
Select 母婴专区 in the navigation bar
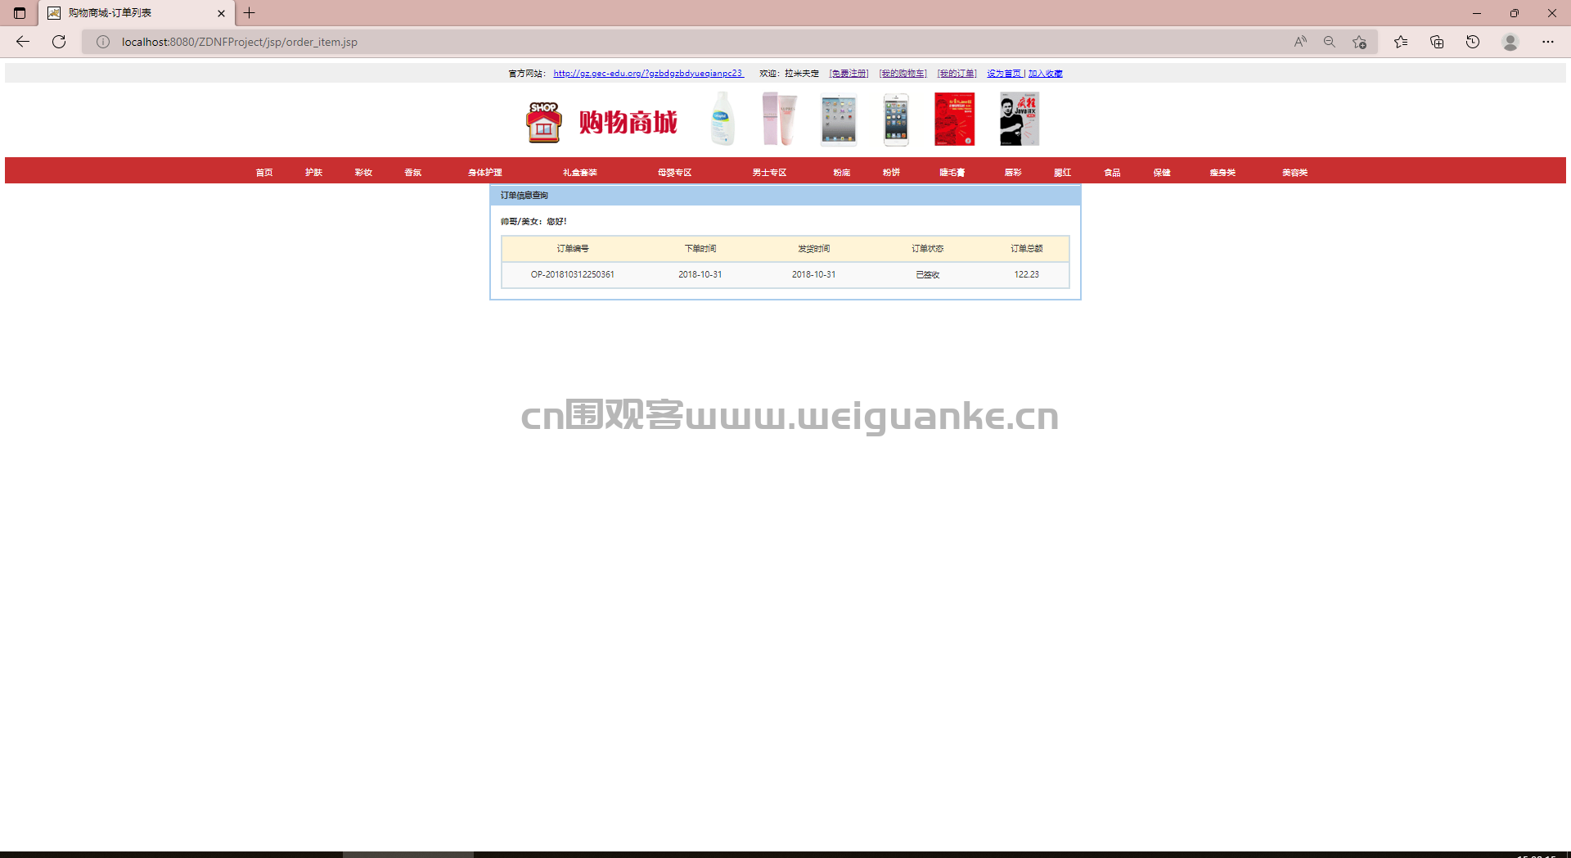[x=675, y=172]
